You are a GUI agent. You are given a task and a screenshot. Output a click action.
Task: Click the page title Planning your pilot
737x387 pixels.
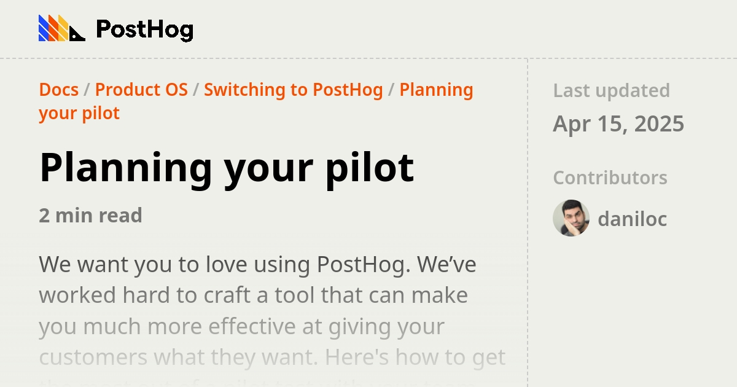click(227, 166)
